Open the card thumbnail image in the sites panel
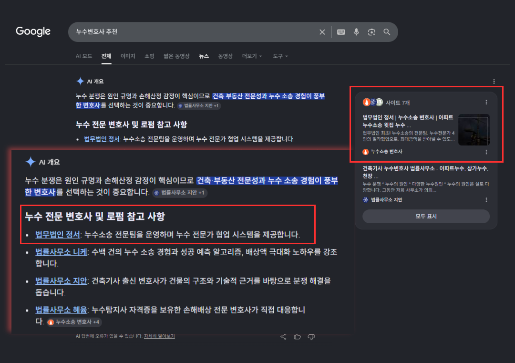 [474, 130]
